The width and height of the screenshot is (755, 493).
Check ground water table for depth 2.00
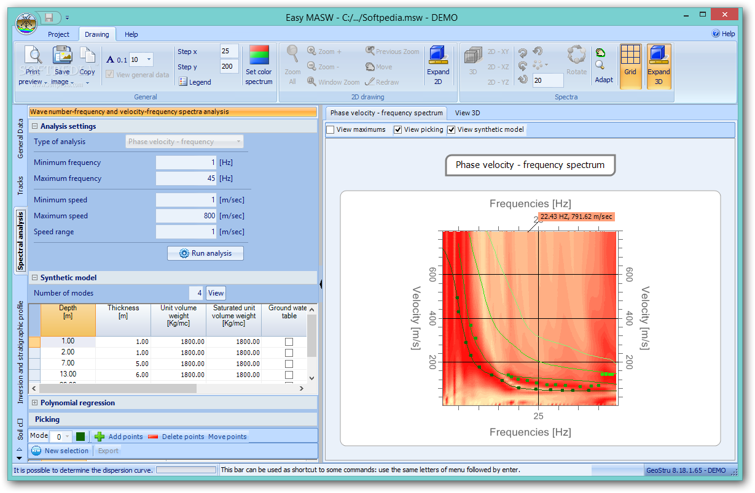click(x=289, y=353)
